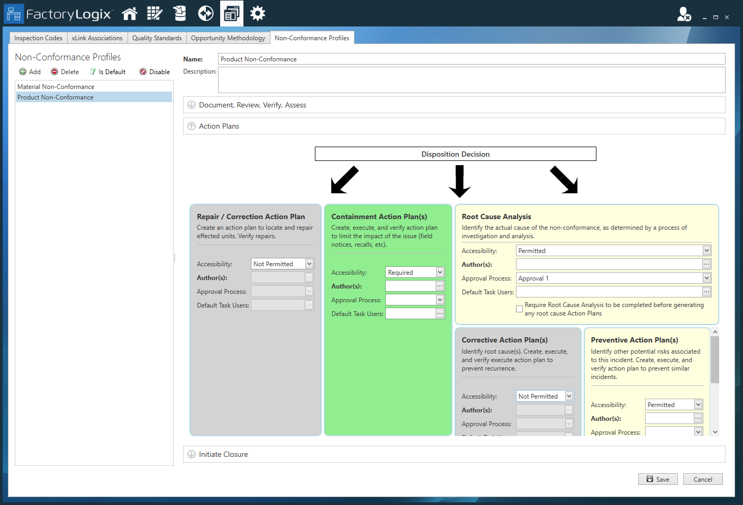Open Settings via the gear icon
Viewport: 743px width, 505px height.
[x=258, y=13]
